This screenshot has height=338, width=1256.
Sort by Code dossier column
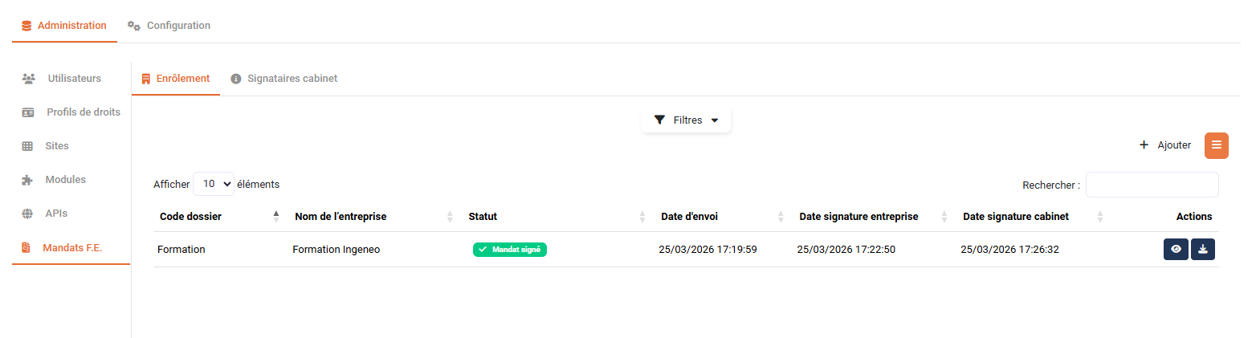coord(191,217)
